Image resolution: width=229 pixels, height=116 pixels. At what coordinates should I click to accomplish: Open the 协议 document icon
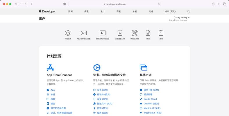pyautogui.click(x=148, y=33)
